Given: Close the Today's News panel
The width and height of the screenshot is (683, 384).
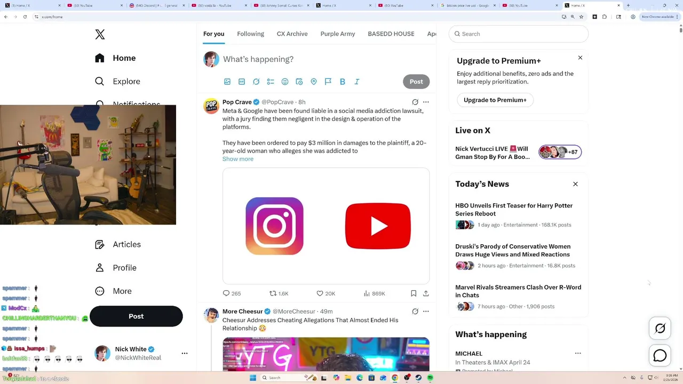Looking at the screenshot, I should click(575, 184).
